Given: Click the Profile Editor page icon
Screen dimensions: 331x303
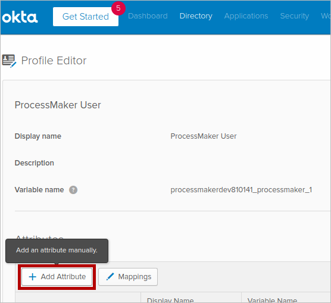Looking at the screenshot, I should [x=9, y=61].
